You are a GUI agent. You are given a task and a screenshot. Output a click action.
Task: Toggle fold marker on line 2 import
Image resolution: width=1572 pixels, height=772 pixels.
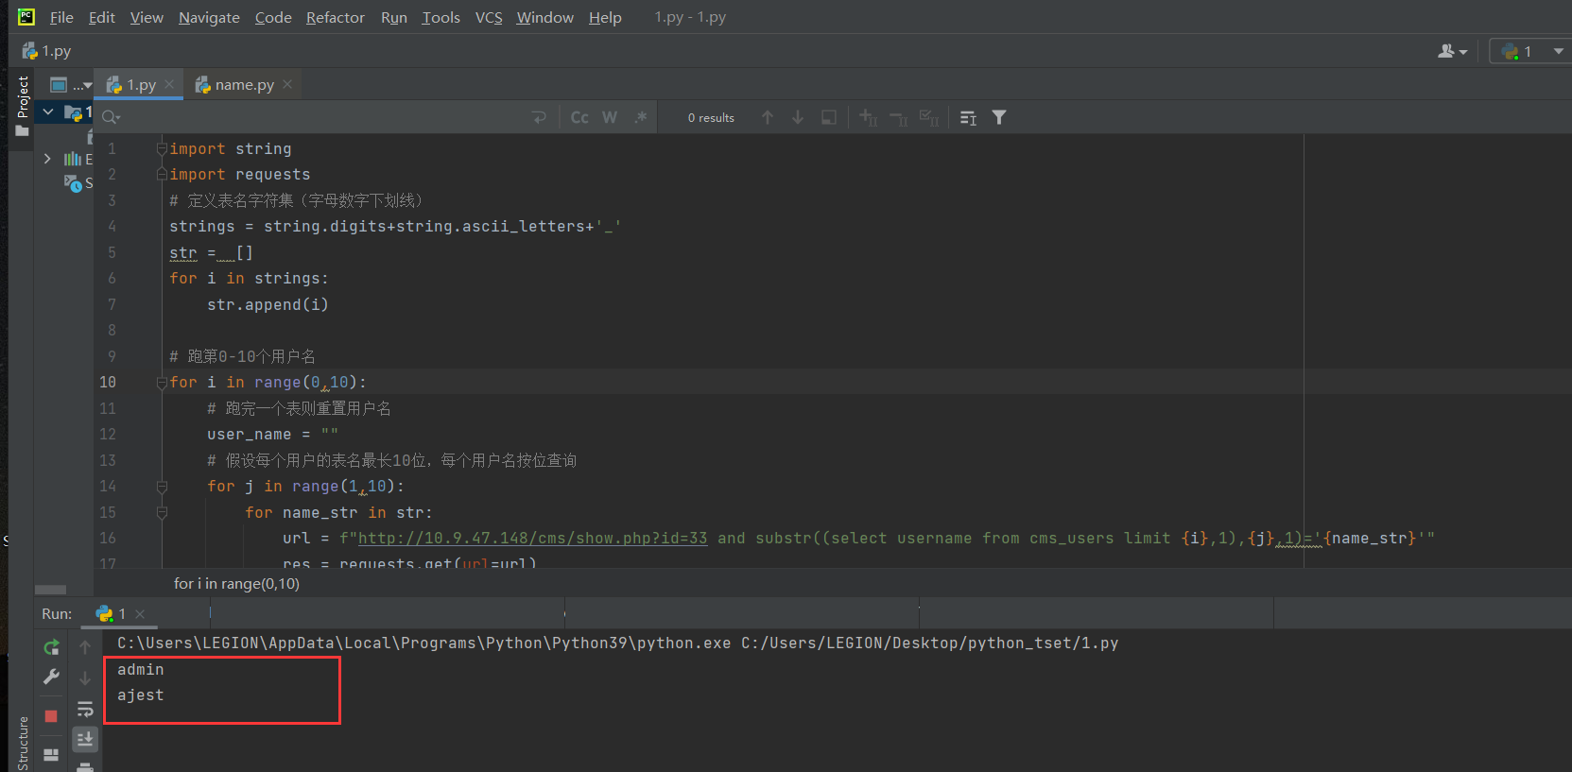pyautogui.click(x=162, y=174)
